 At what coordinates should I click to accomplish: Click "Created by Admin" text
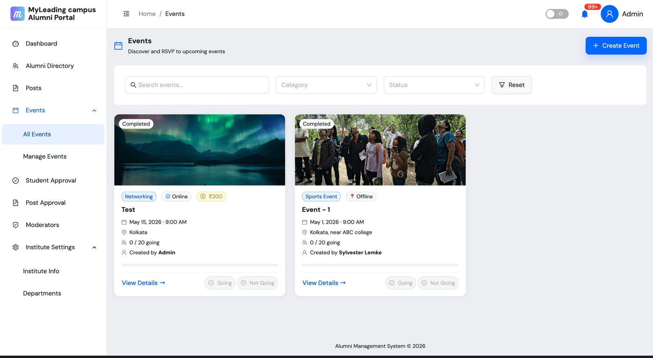click(x=152, y=253)
